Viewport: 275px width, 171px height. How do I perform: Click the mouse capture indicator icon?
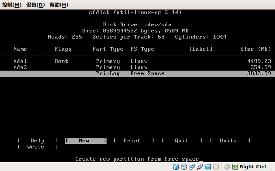(227, 167)
